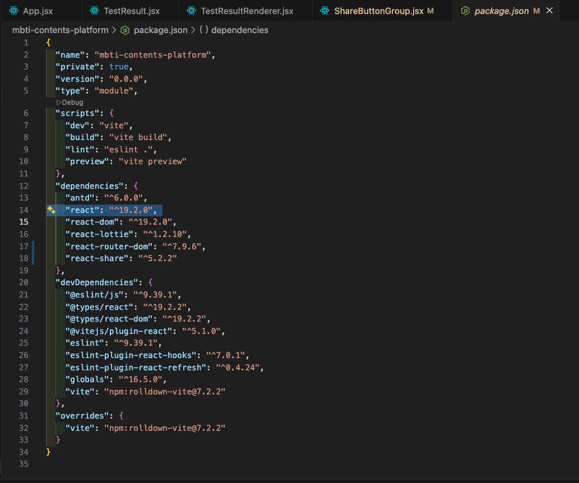
Task: Click the "scripts" key
Action: 77,113
